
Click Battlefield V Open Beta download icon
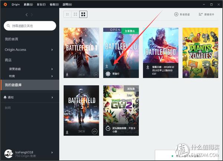tap(107, 66)
